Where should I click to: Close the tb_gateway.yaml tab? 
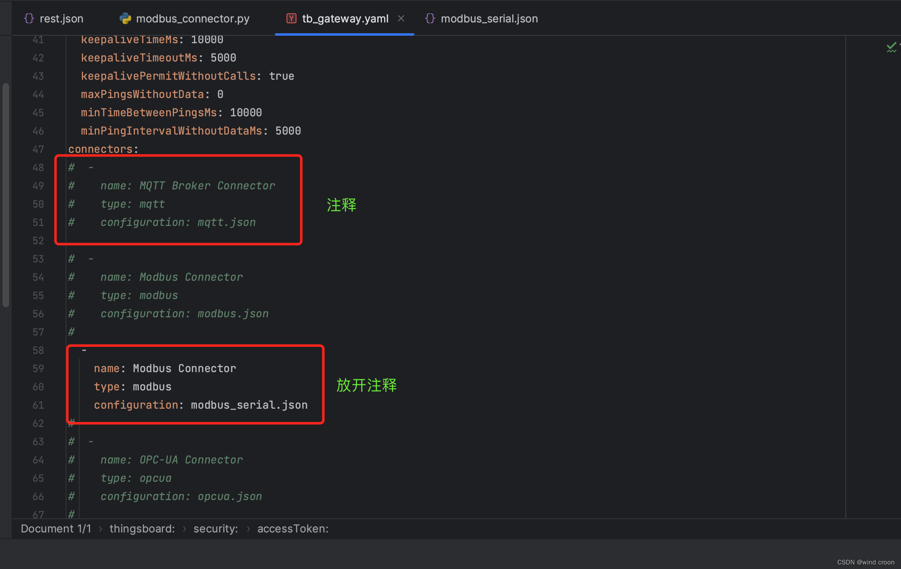coord(401,18)
